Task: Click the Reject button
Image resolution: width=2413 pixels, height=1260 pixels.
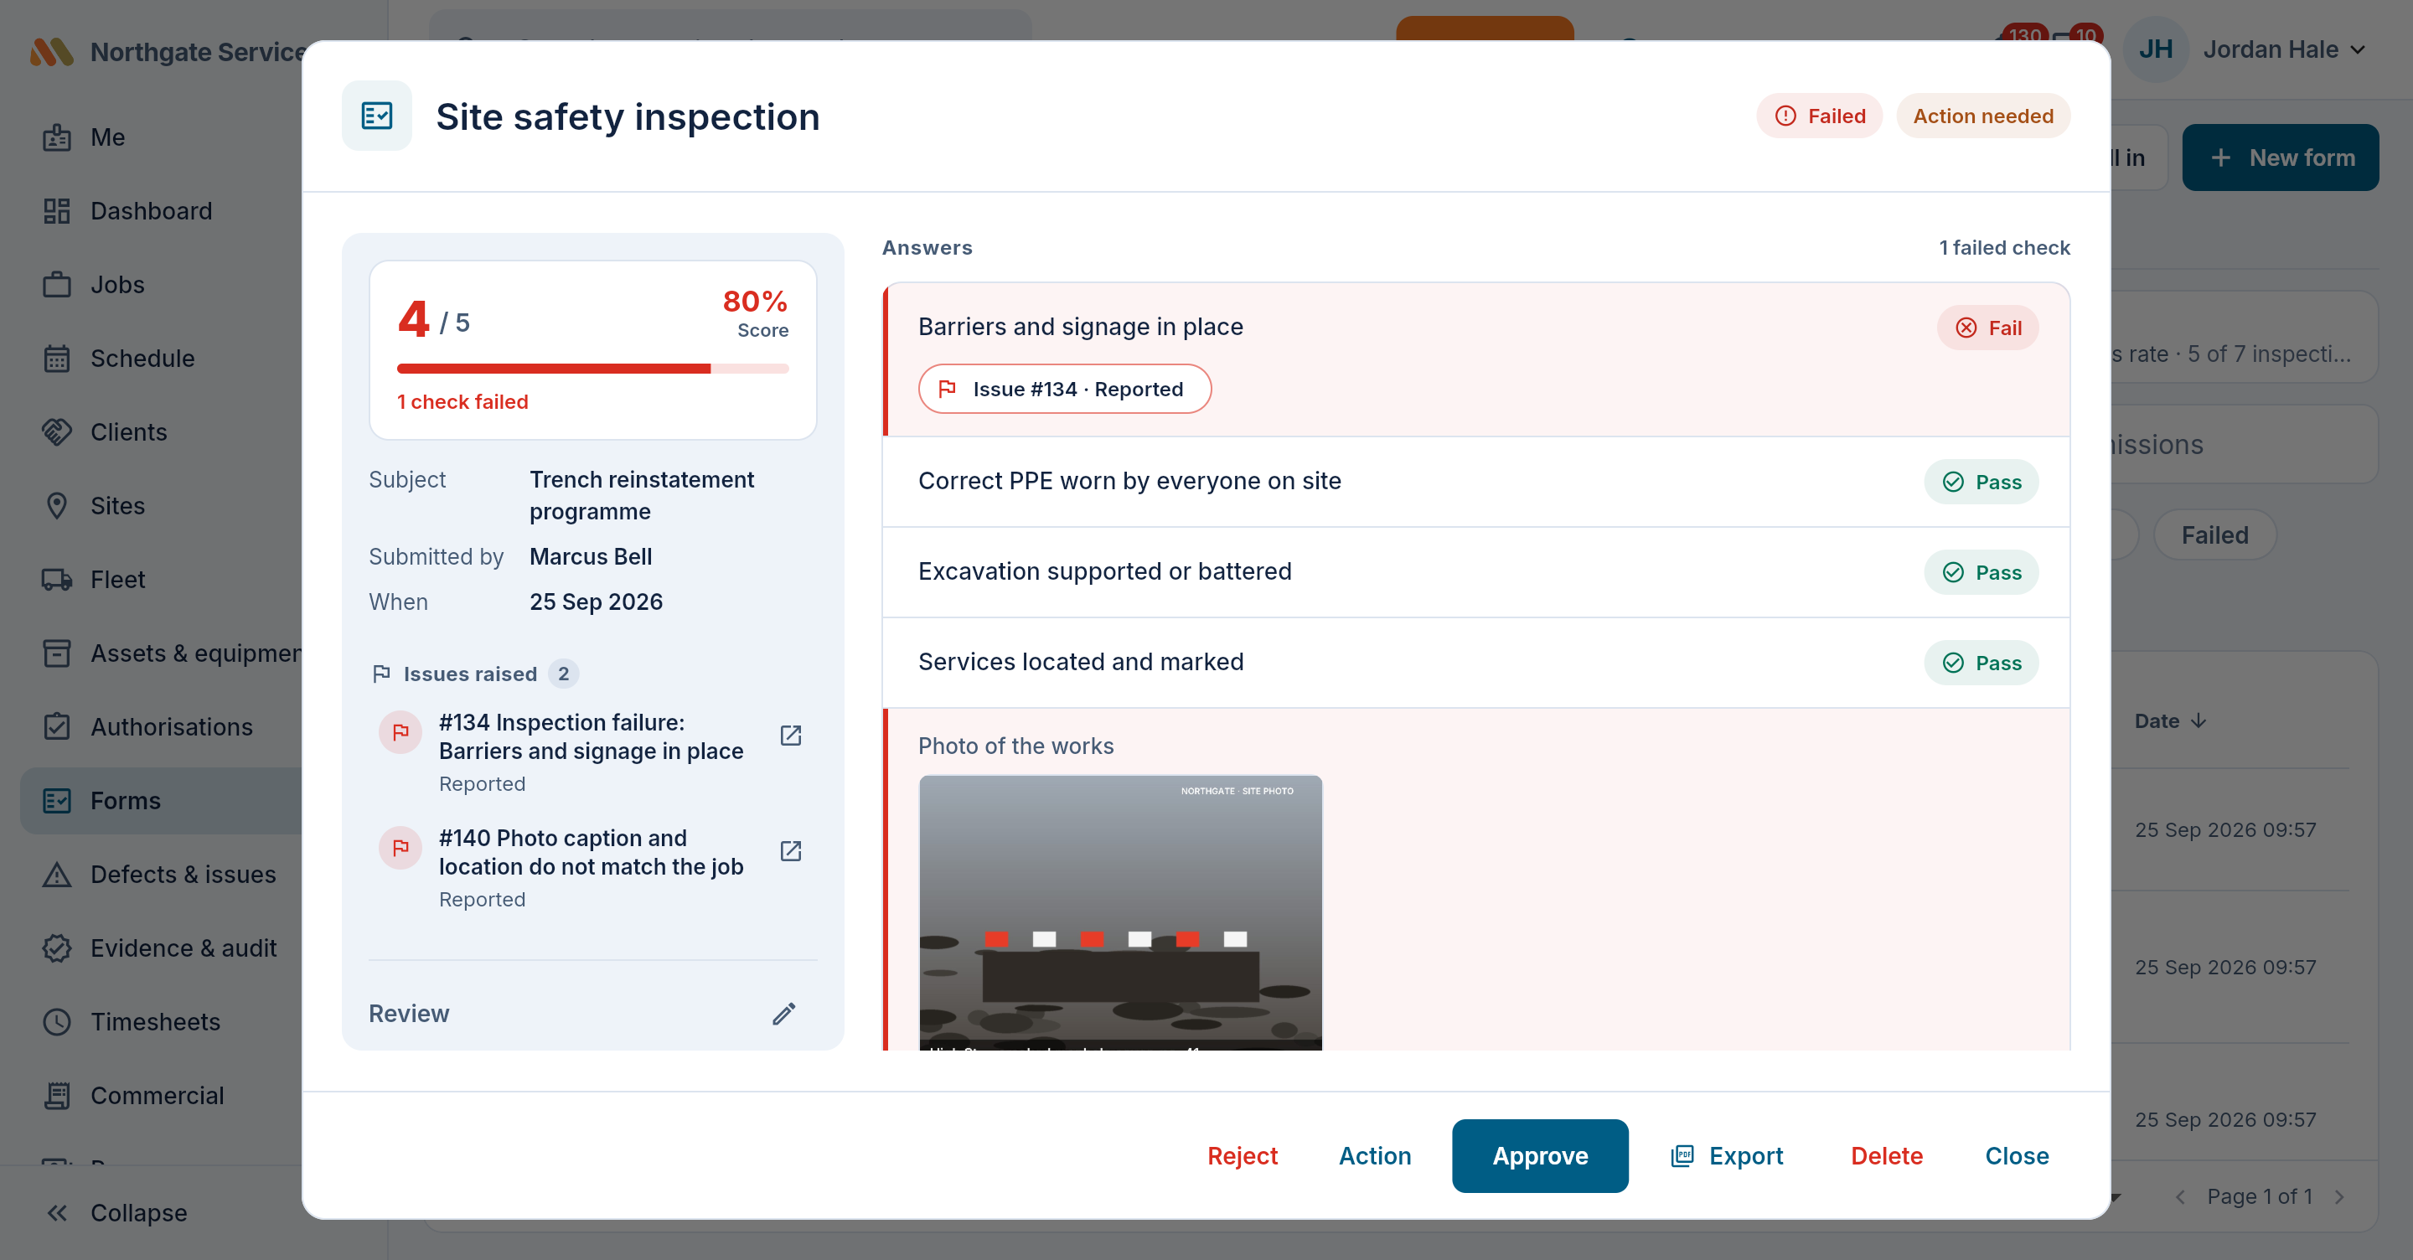Action: 1242,1155
